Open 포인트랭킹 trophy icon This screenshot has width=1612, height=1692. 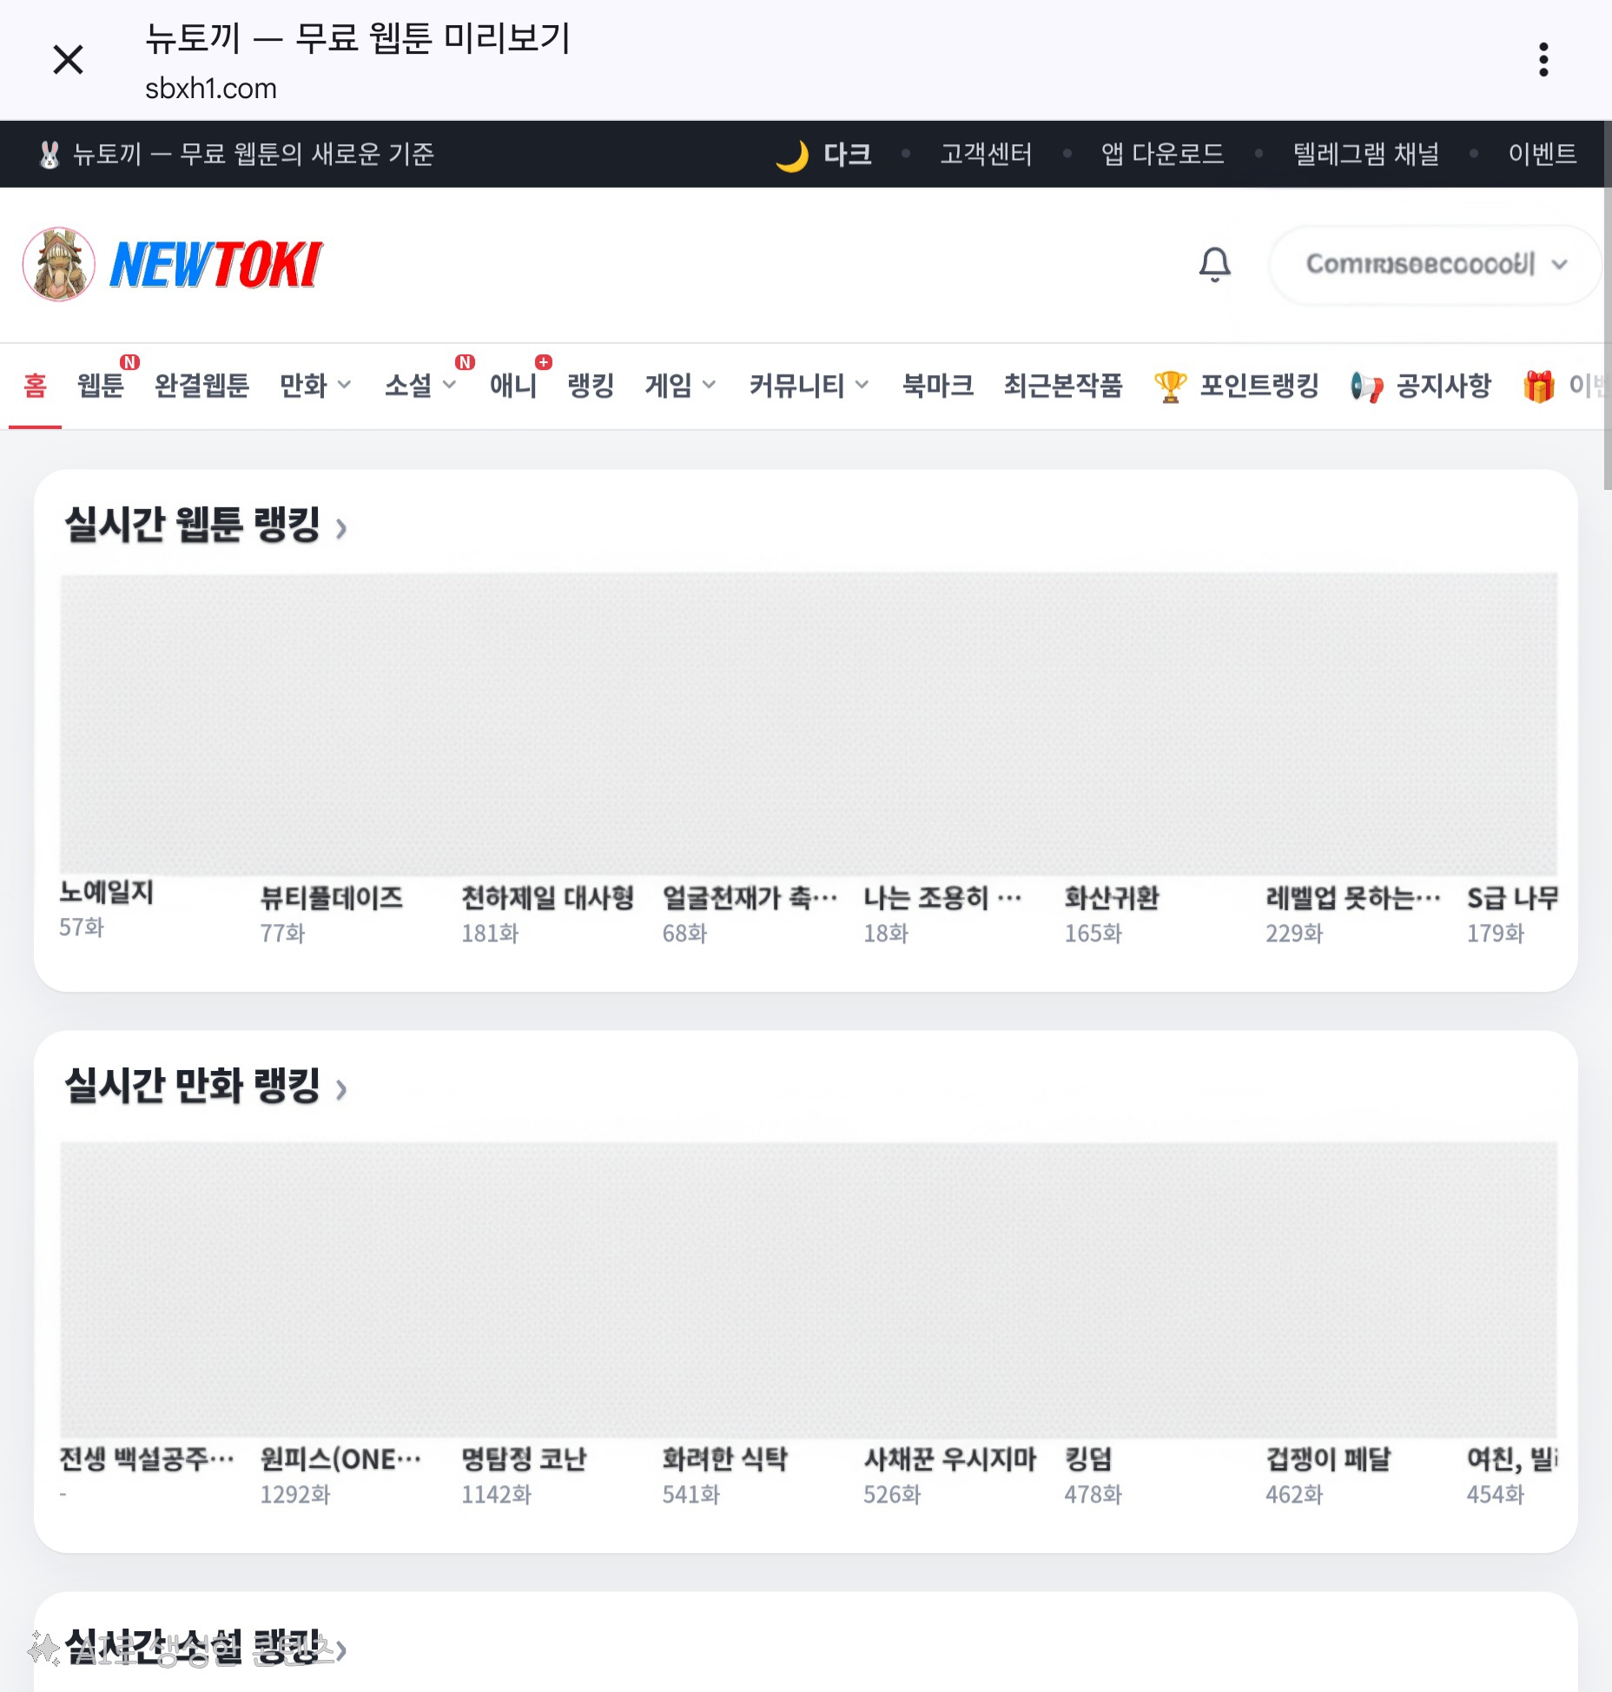[1170, 386]
